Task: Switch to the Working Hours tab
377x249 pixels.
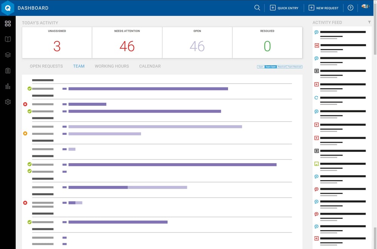Action: (112, 66)
